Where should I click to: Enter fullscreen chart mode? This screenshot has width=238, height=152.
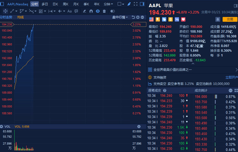136,4
